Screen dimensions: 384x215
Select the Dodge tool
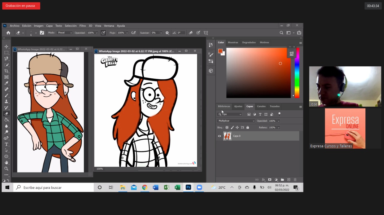pyautogui.click(x=6, y=132)
